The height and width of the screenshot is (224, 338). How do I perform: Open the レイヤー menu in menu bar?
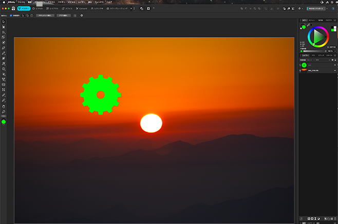pyautogui.click(x=82, y=3)
